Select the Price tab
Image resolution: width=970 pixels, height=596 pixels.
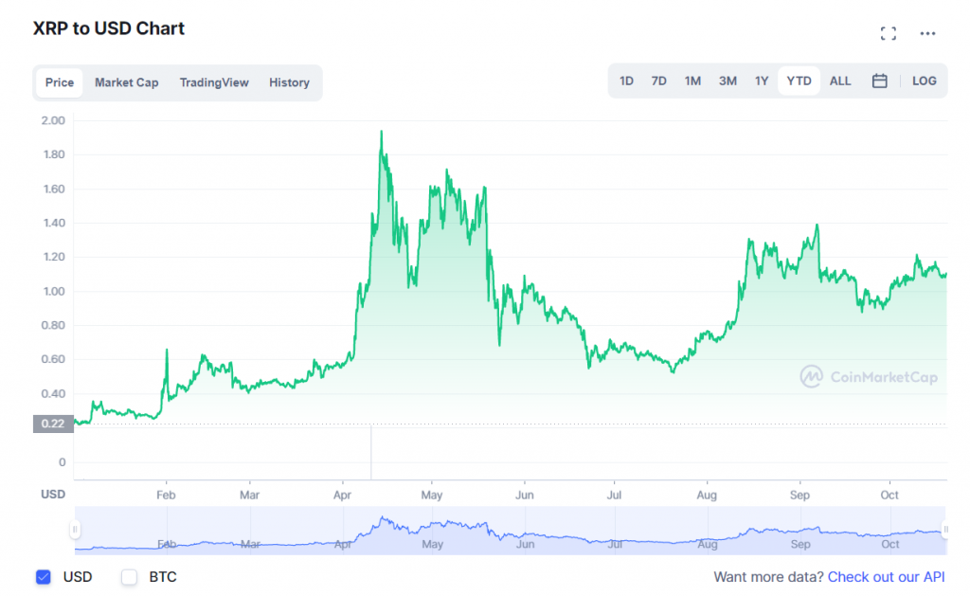[60, 82]
